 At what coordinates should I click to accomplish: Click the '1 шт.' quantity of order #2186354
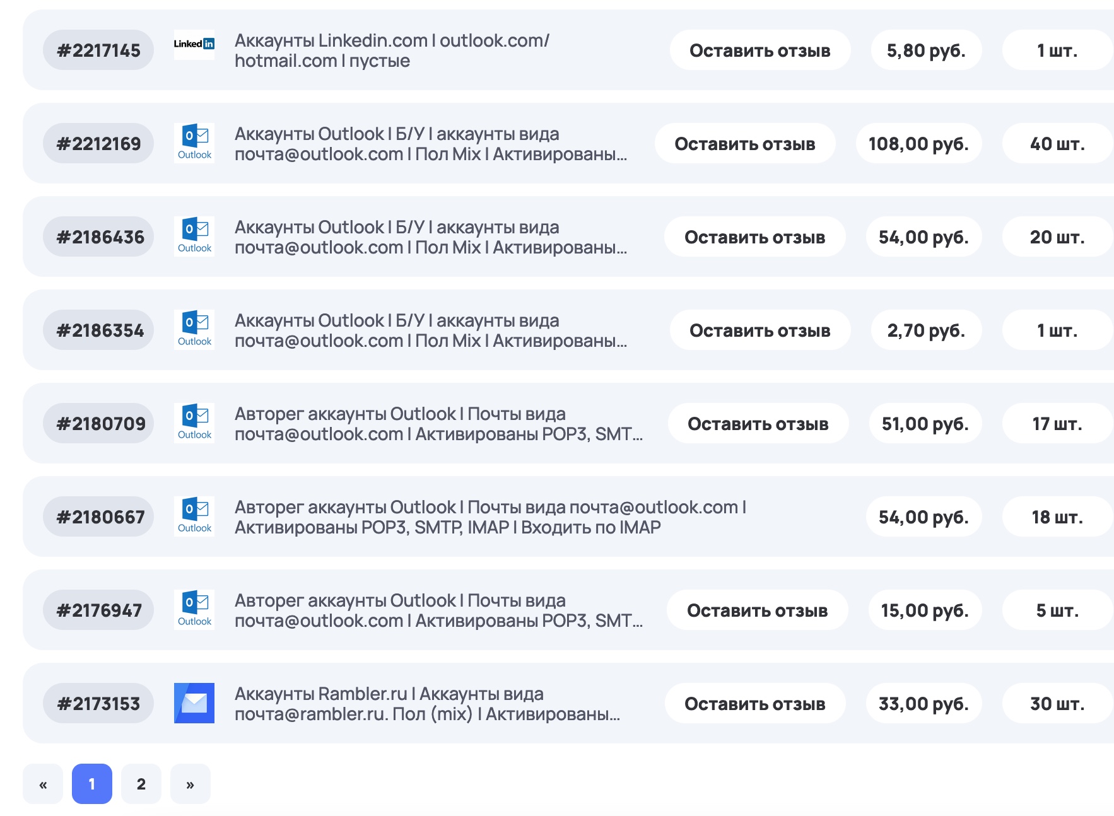pos(1057,330)
